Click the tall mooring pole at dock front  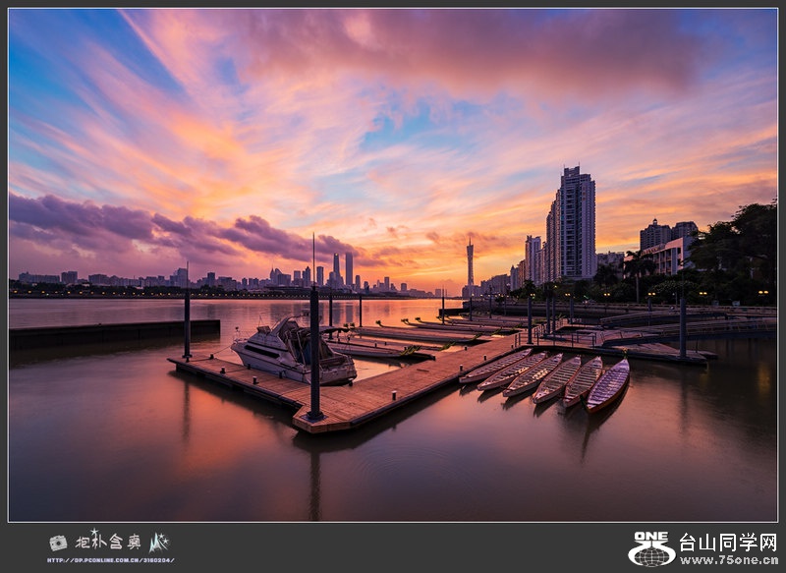pyautogui.click(x=314, y=352)
